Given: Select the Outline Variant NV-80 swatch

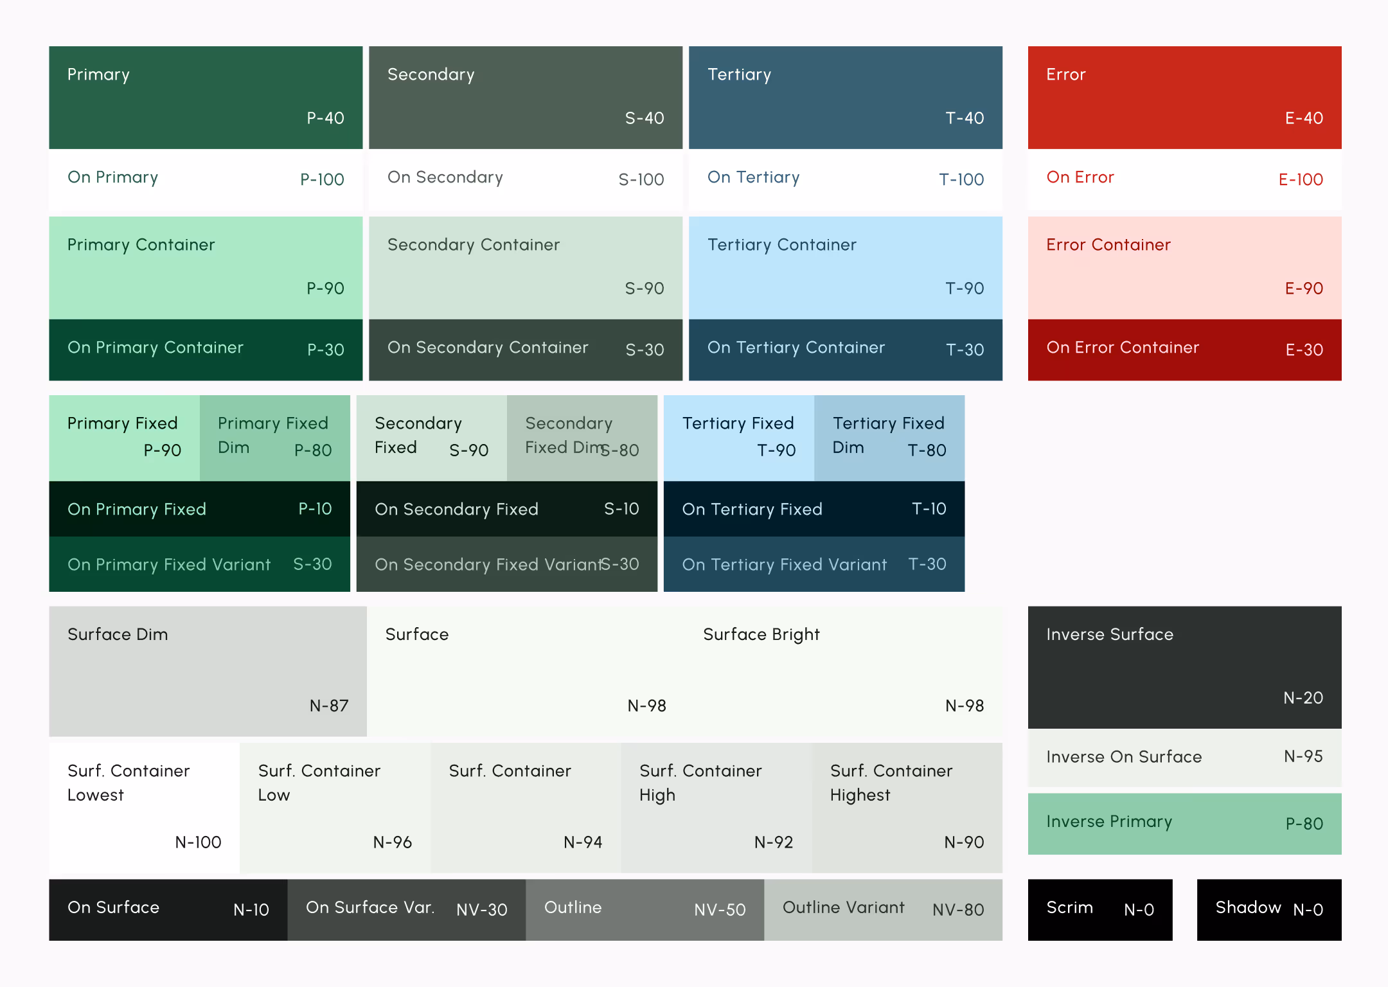Looking at the screenshot, I should (x=882, y=909).
